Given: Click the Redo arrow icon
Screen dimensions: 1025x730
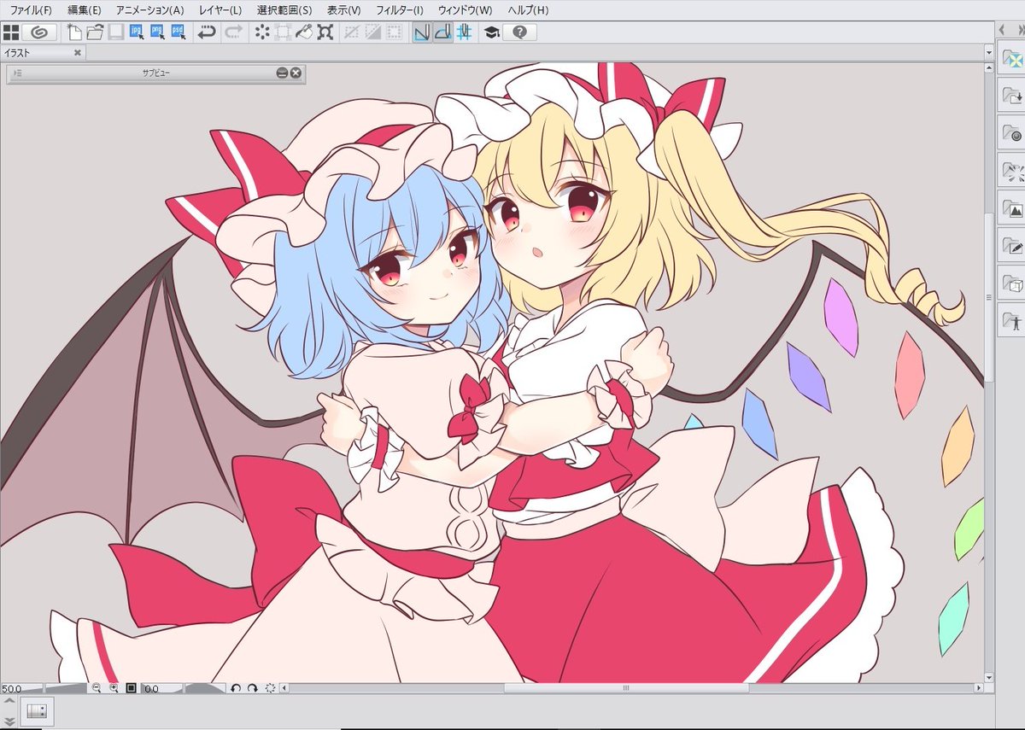Looking at the screenshot, I should (x=232, y=32).
